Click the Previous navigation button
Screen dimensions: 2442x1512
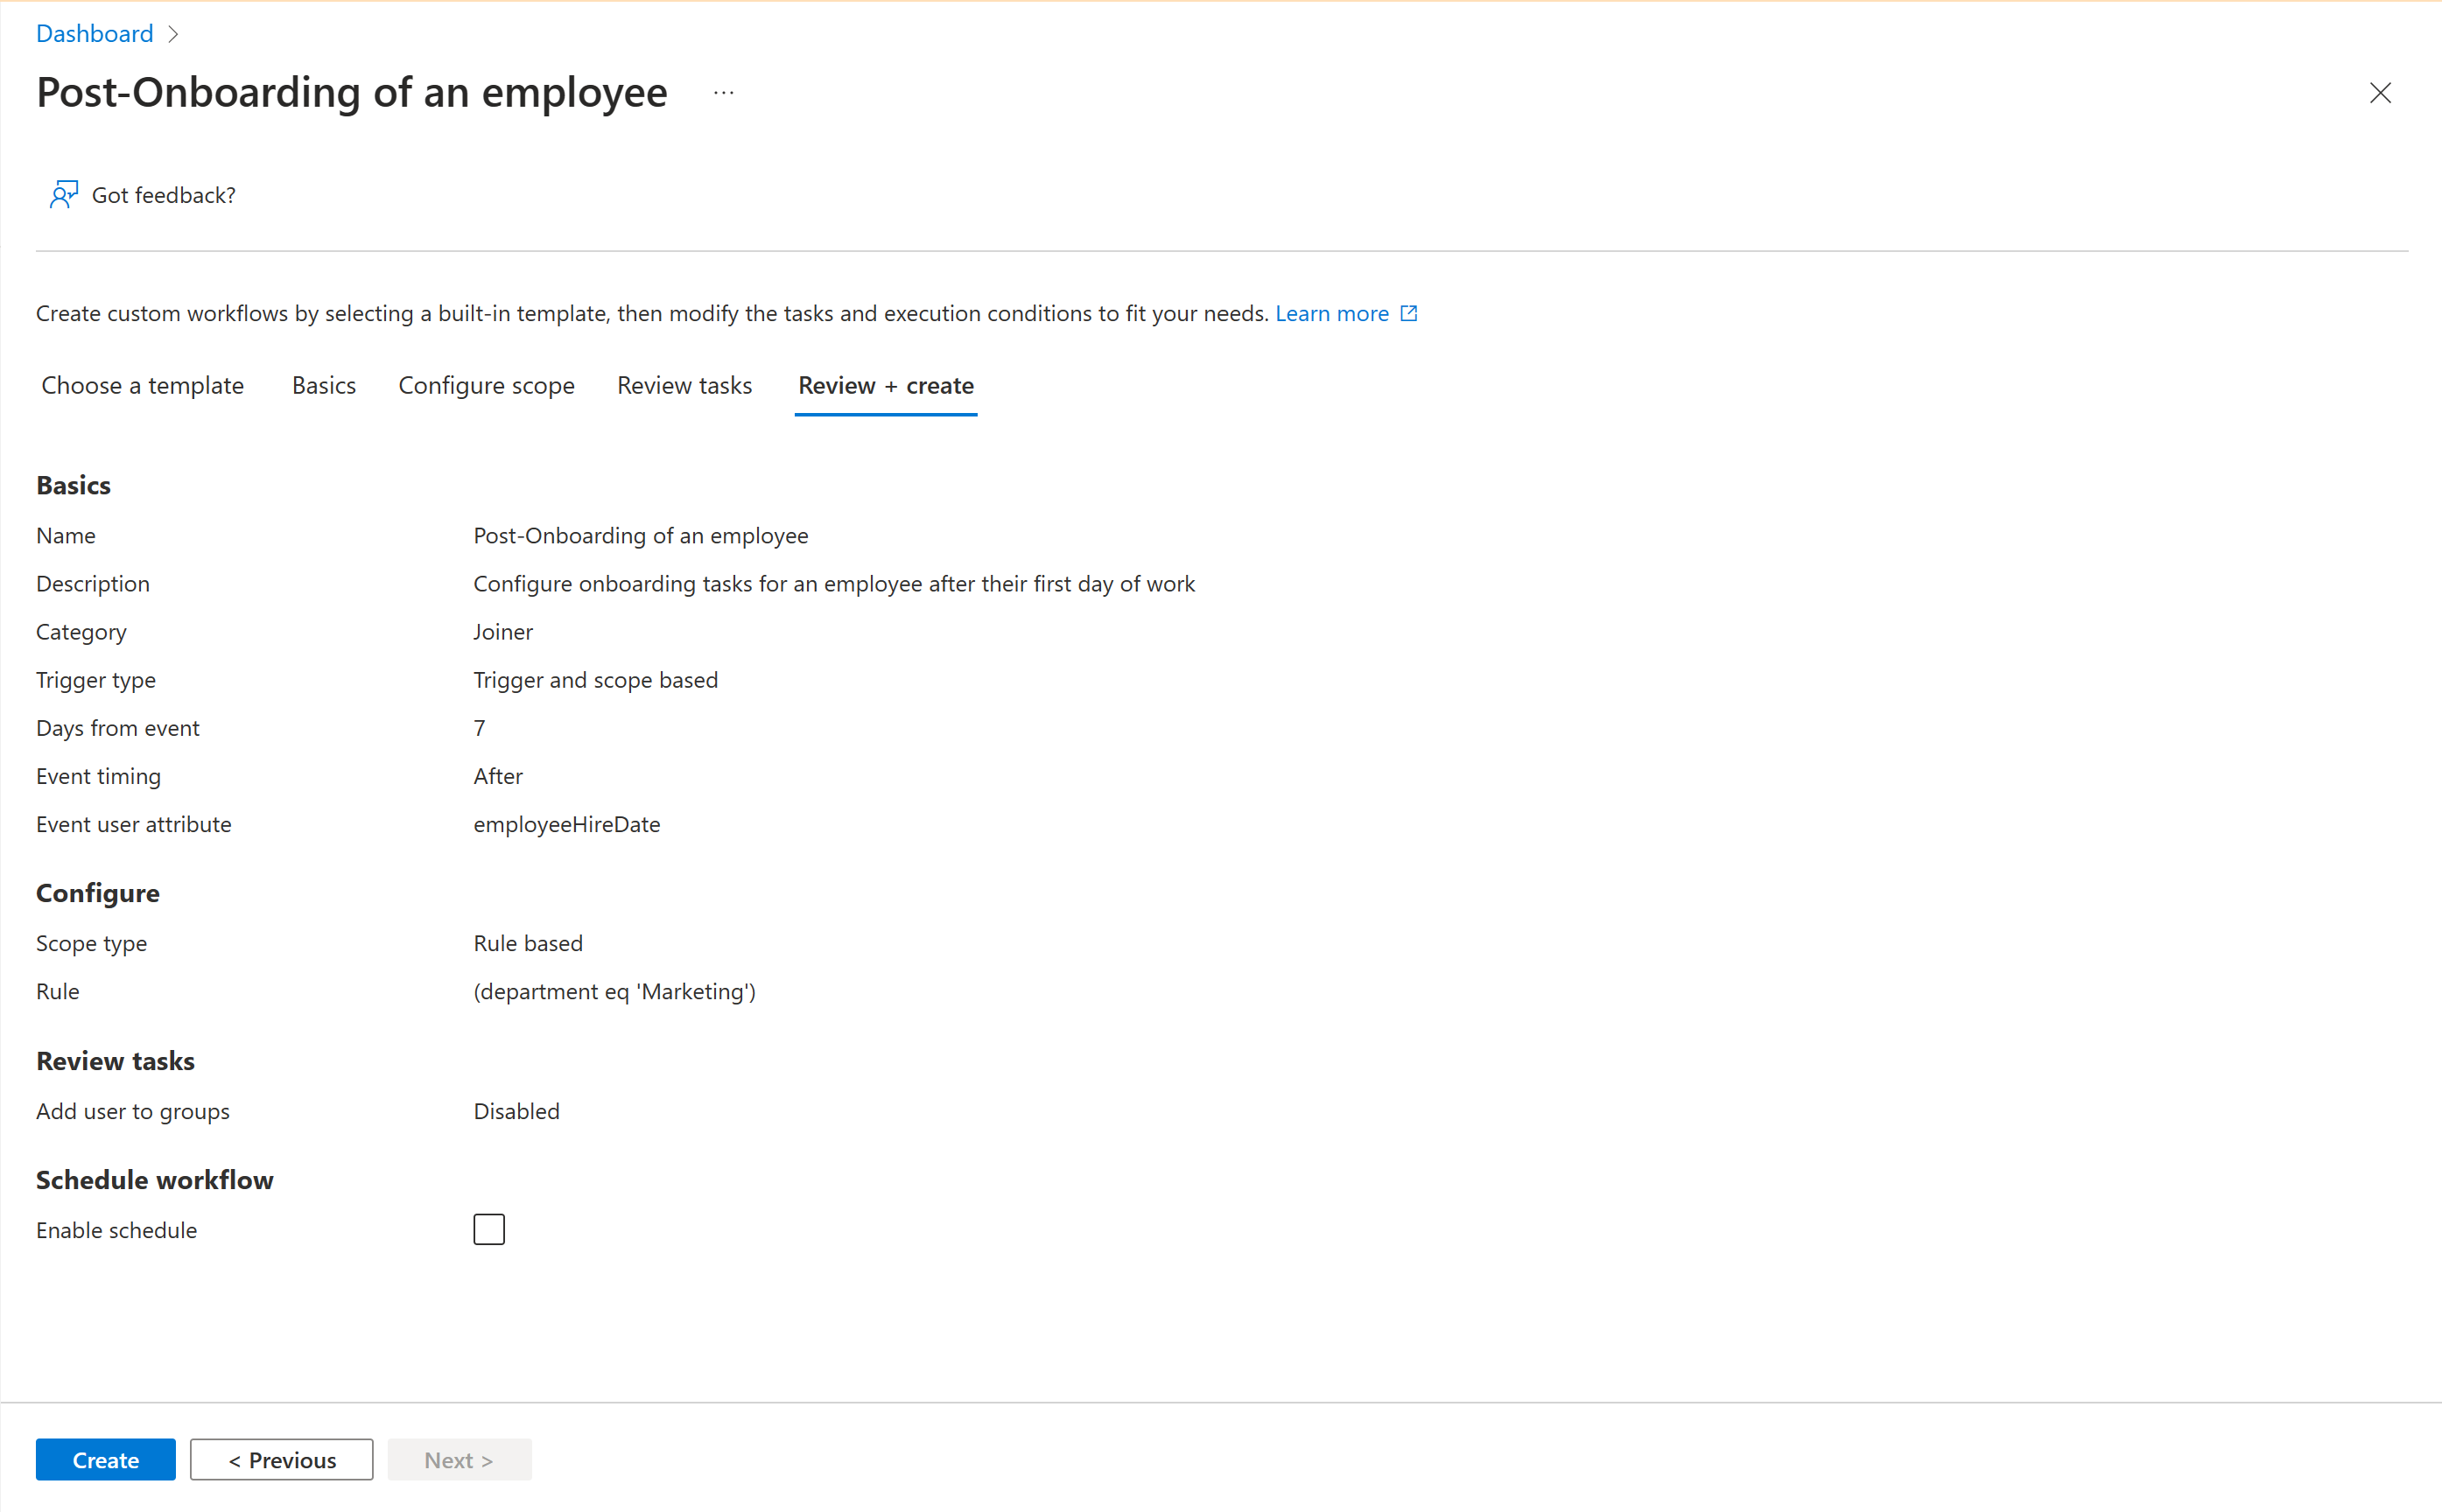pyautogui.click(x=283, y=1459)
